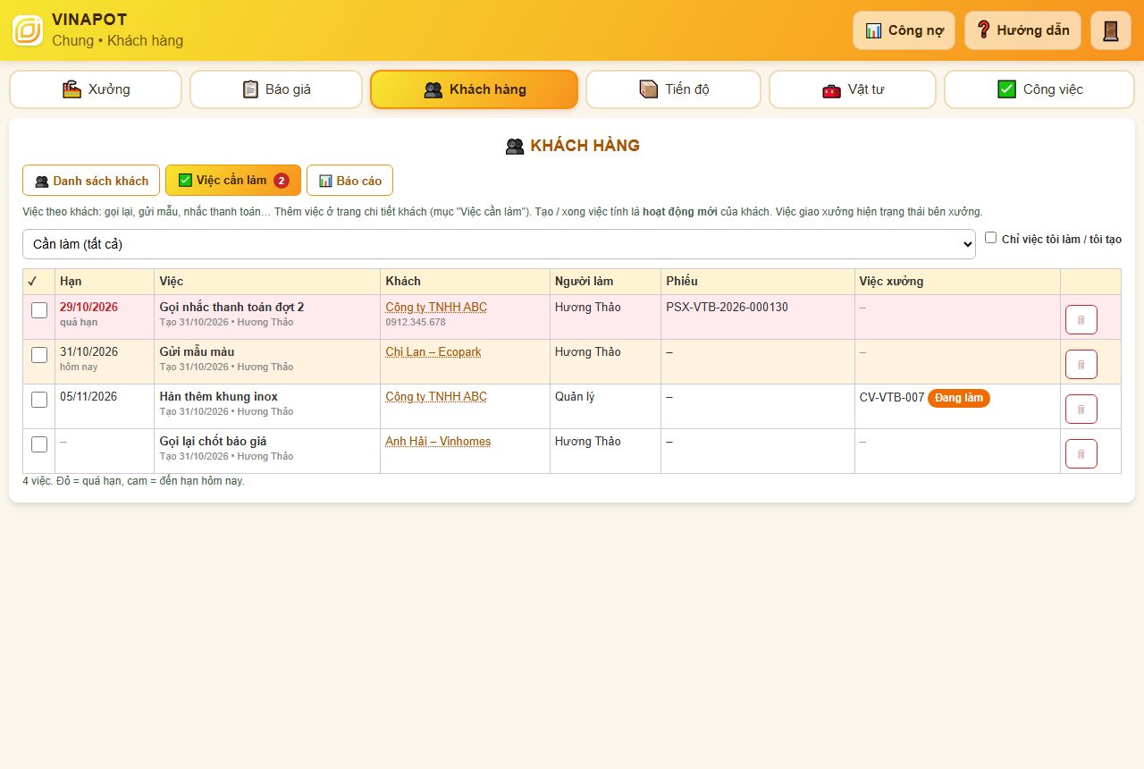This screenshot has width=1144, height=769.
Task: Delete the 'Gọi lại chốt báo giá' task
Action: pos(1081,454)
